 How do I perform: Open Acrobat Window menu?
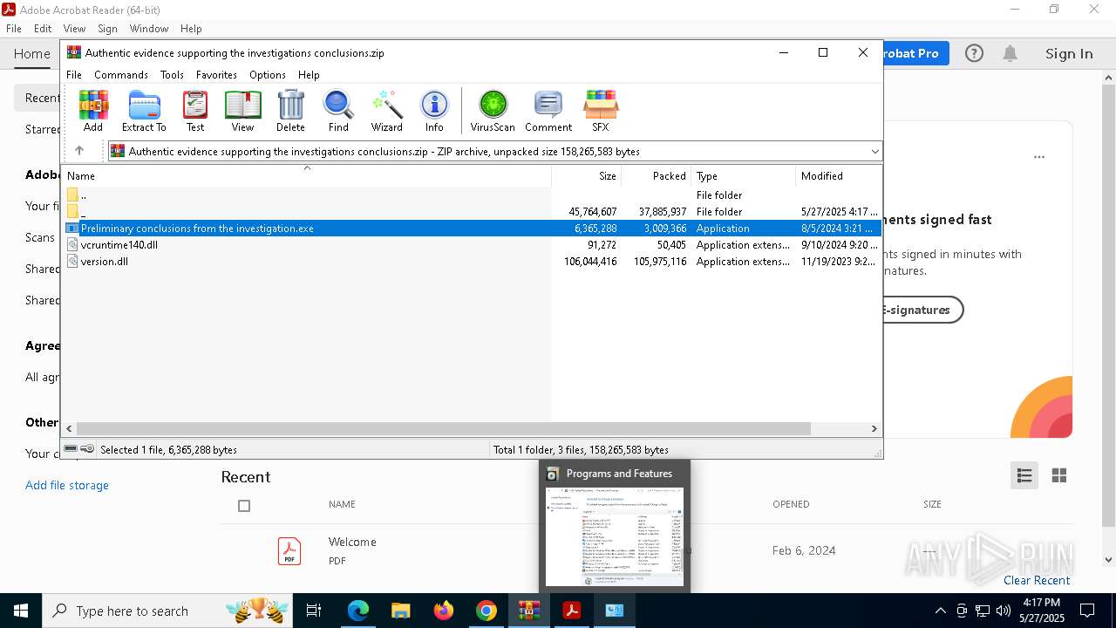pyautogui.click(x=149, y=29)
